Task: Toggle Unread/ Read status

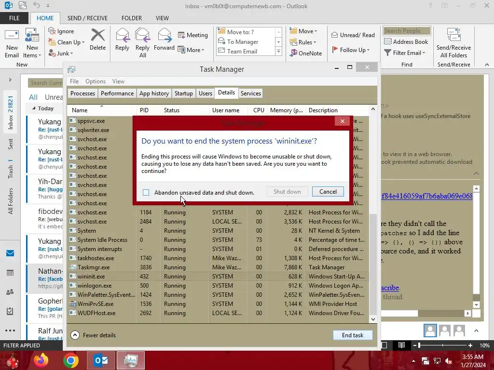Action: [353, 35]
